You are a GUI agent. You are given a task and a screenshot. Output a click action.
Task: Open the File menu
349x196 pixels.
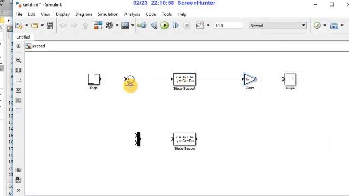[x=19, y=14]
